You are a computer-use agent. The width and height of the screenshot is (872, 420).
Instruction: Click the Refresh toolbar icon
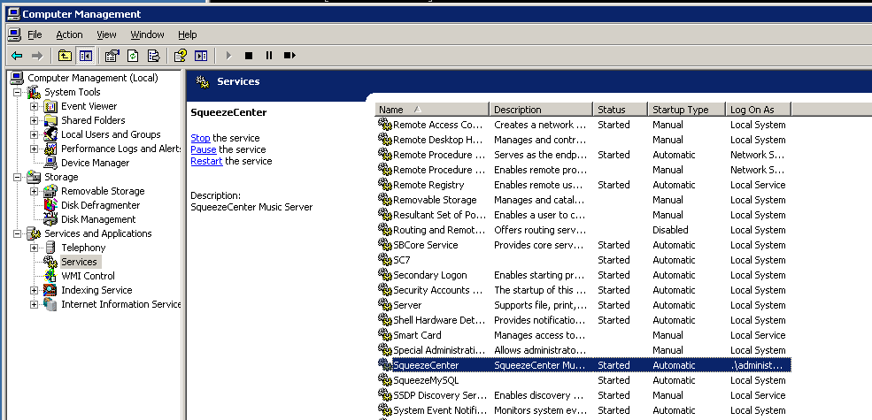133,56
